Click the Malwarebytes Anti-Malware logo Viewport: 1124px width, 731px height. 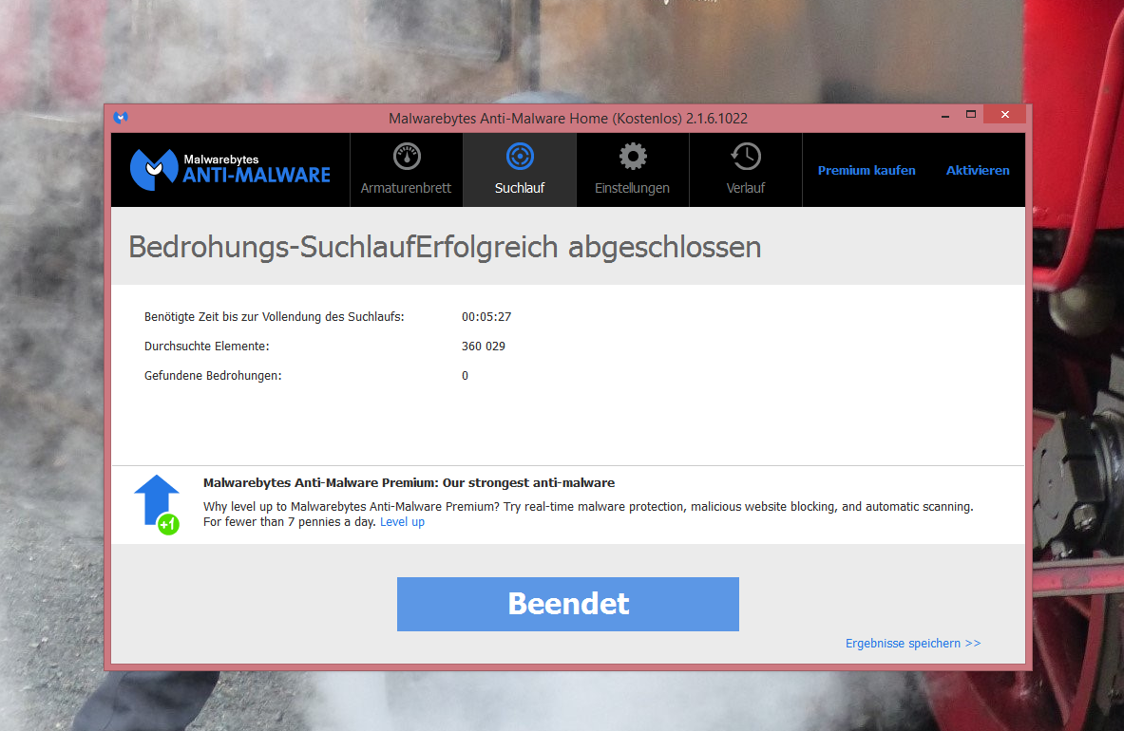(x=230, y=170)
